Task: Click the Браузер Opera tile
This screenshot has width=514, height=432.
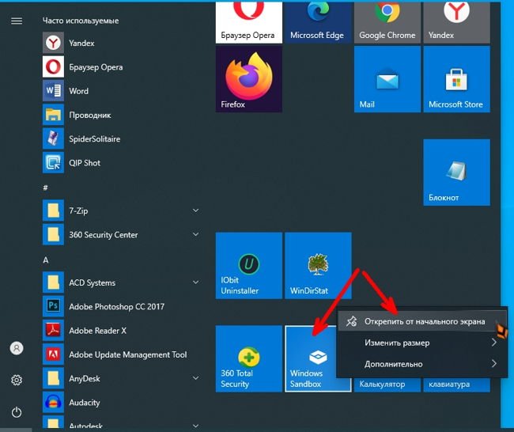Action: pos(249,22)
